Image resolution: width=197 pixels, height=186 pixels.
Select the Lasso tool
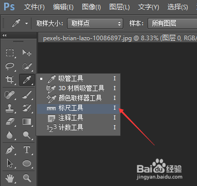click(x=10, y=66)
